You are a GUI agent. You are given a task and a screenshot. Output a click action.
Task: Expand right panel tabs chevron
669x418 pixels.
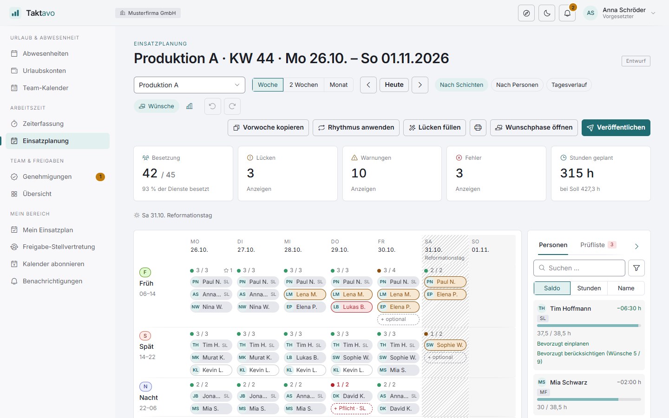click(x=636, y=246)
